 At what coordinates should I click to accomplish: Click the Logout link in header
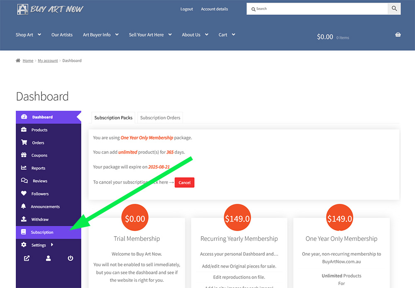click(x=187, y=9)
